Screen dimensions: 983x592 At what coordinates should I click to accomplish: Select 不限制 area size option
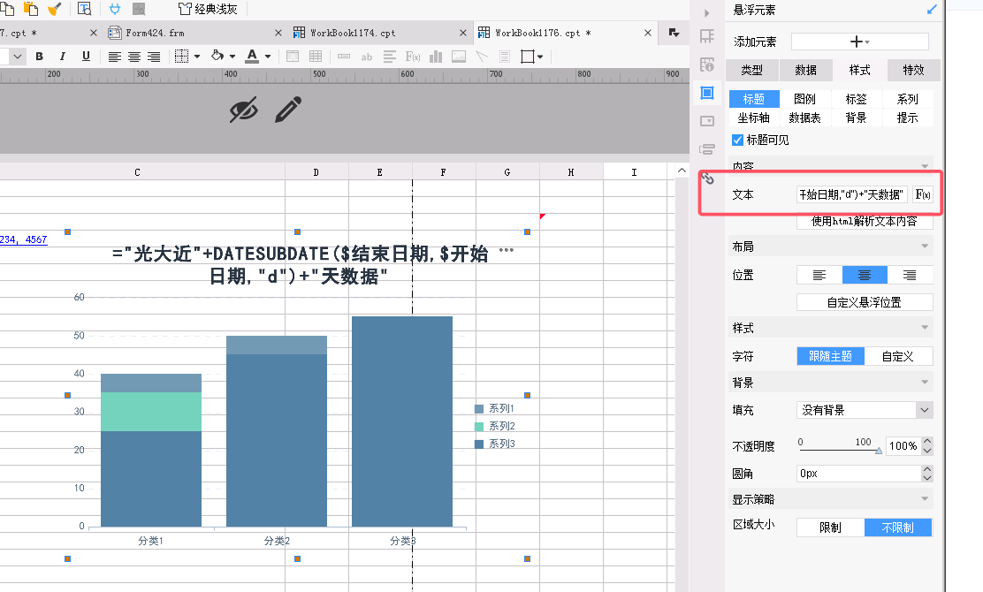(898, 527)
